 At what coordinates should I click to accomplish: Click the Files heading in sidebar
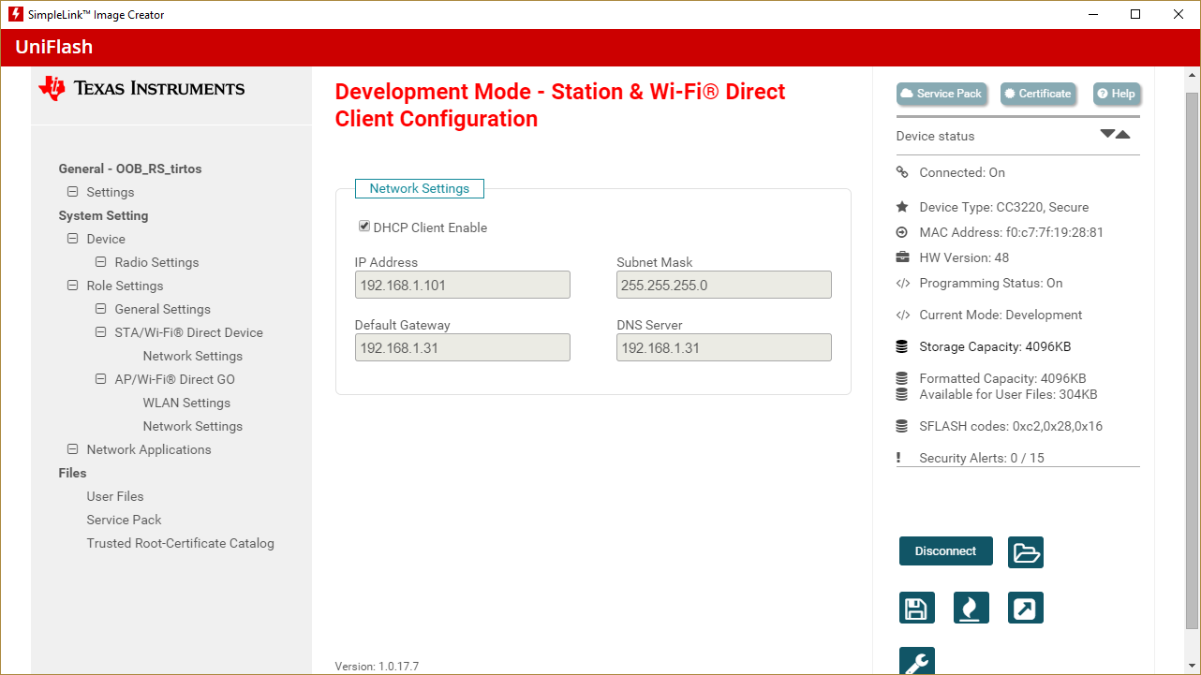[72, 473]
